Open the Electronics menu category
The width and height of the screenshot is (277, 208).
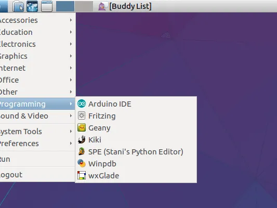coord(37,44)
